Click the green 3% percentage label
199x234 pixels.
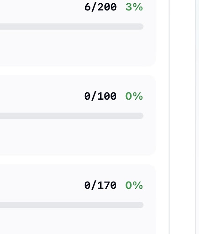(x=134, y=7)
